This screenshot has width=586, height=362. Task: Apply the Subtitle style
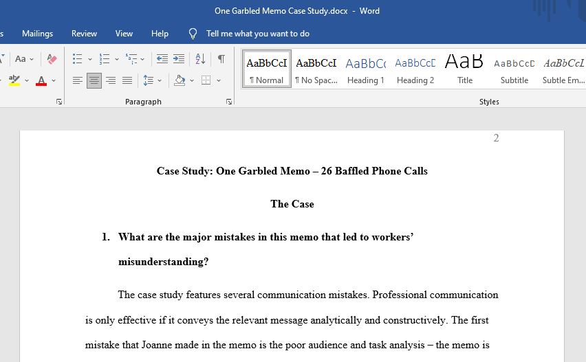point(514,69)
